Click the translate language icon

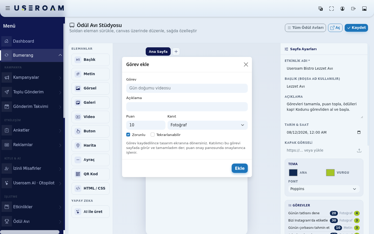click(320, 9)
